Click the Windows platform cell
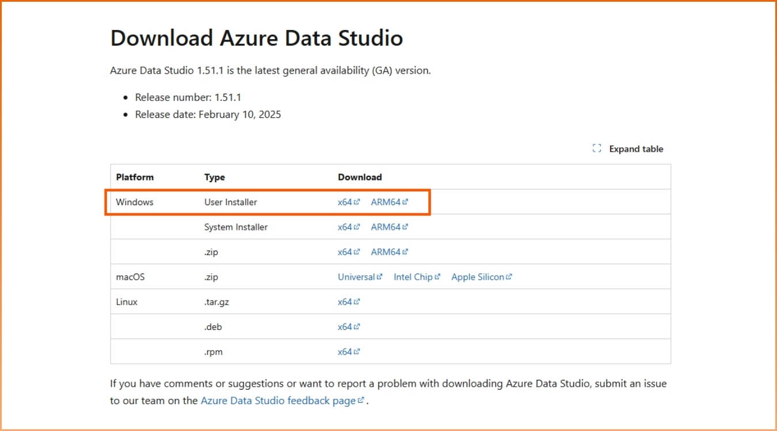 (135, 202)
